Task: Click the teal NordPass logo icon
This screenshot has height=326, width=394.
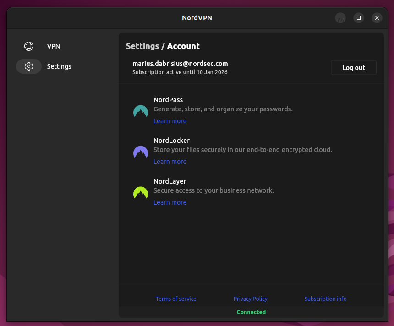Action: pos(141,111)
